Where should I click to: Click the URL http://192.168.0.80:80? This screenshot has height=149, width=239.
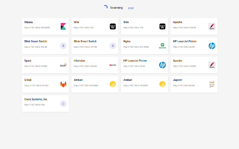(184, 86)
